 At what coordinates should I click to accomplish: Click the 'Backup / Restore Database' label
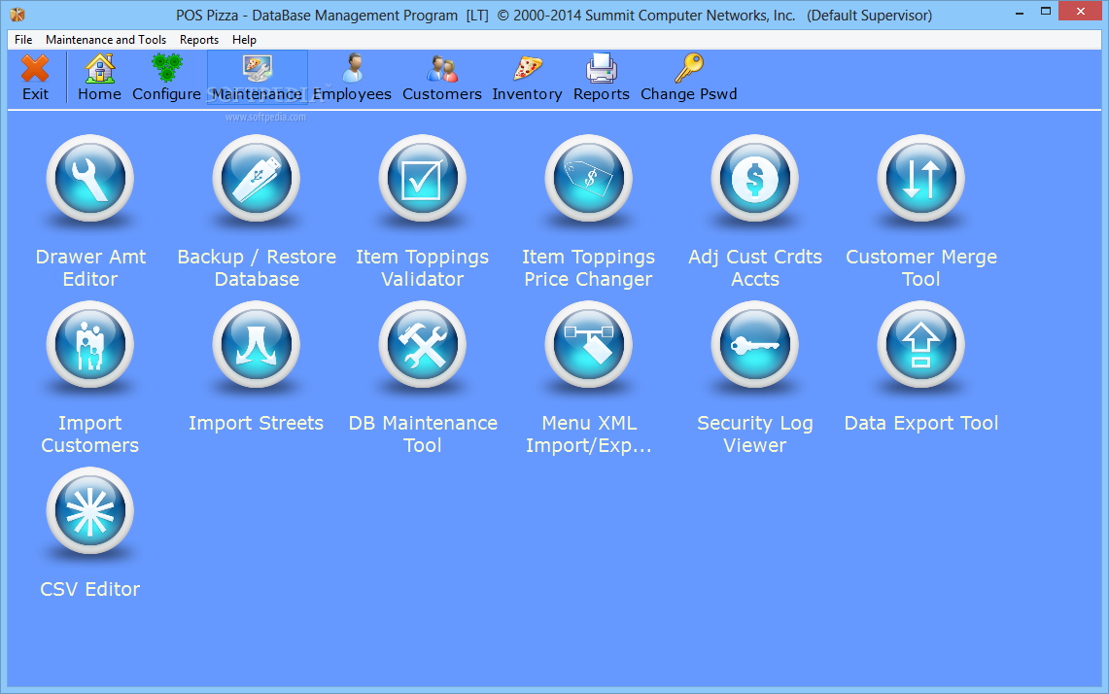coord(257,267)
